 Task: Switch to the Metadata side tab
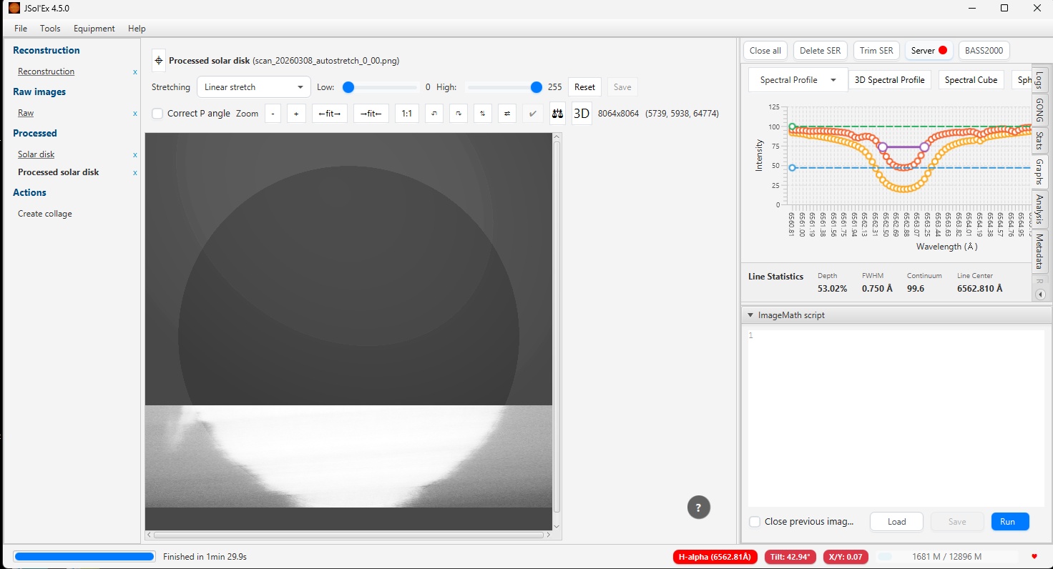(1039, 251)
